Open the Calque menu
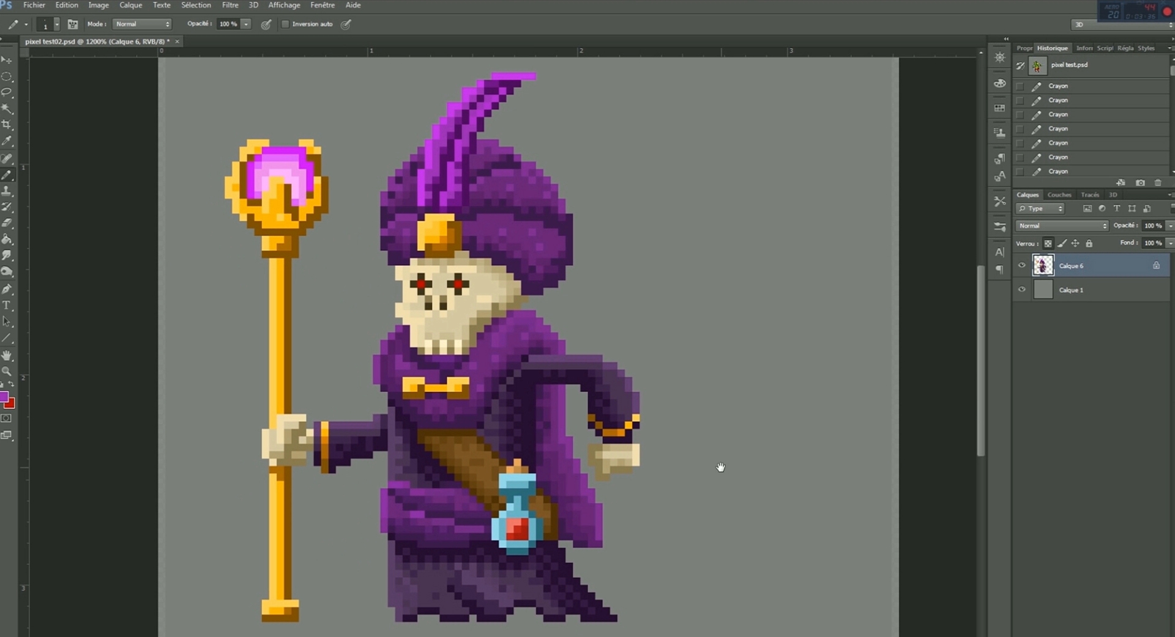The height and width of the screenshot is (637, 1175). pos(130,5)
